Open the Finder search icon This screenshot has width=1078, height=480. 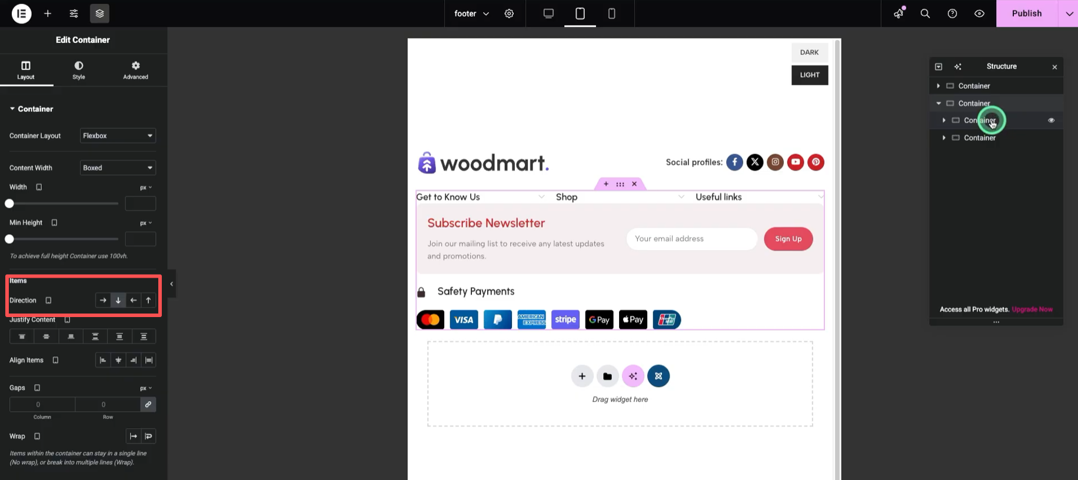coord(925,14)
